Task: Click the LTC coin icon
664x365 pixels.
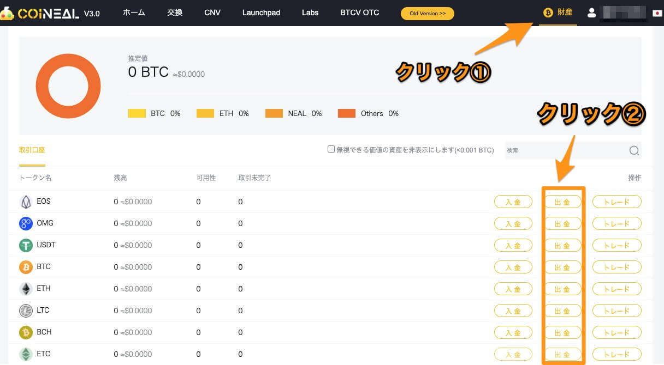Action: [x=26, y=311]
